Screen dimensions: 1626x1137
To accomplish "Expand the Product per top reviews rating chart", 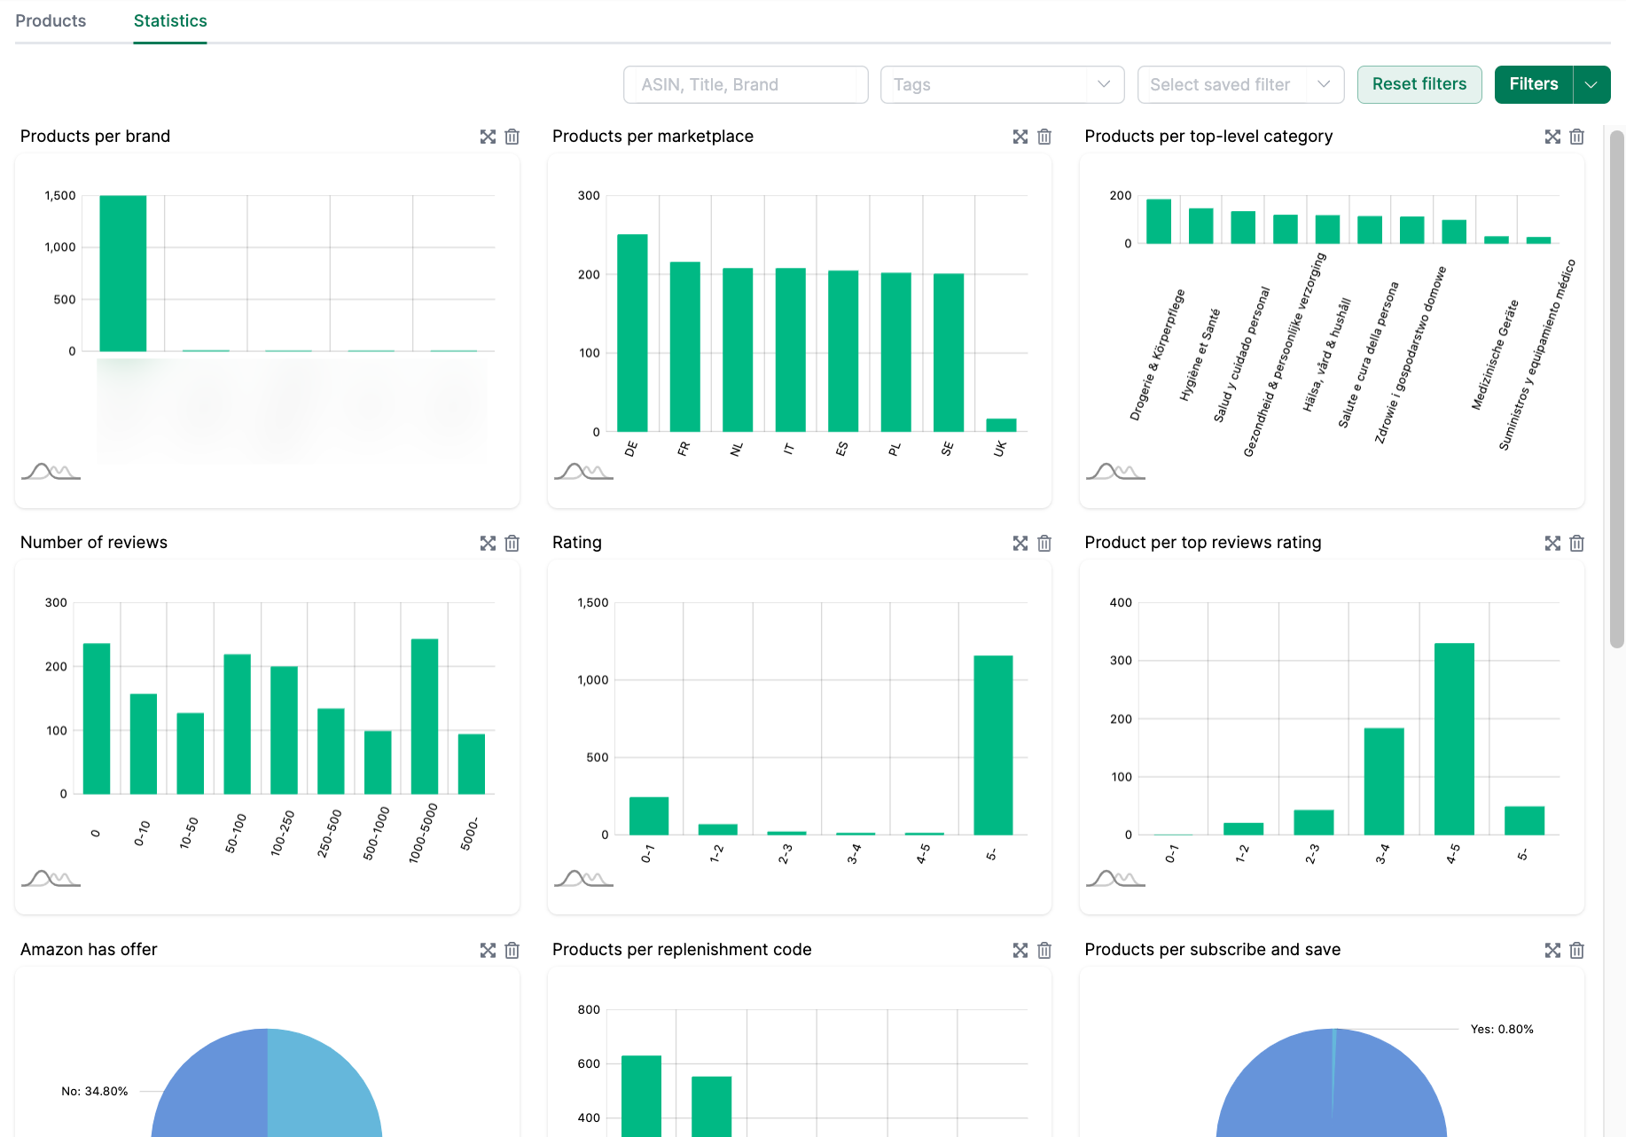I will point(1552,543).
